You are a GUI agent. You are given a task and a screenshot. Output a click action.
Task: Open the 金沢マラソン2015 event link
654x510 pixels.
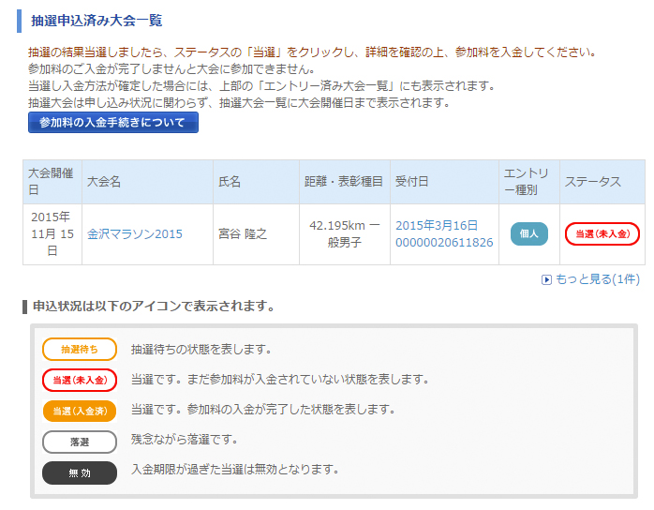[135, 234]
